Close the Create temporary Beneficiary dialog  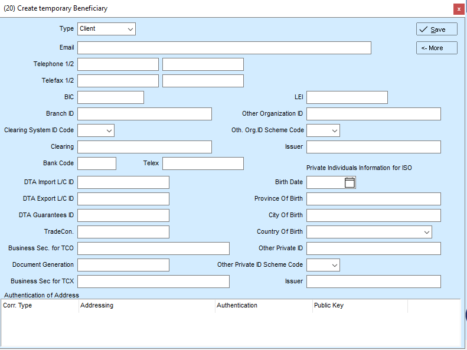[x=459, y=9]
